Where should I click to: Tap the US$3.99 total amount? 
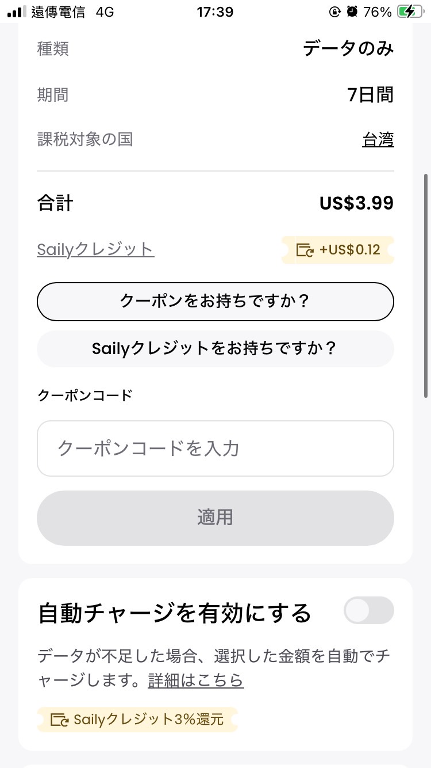pyautogui.click(x=356, y=203)
